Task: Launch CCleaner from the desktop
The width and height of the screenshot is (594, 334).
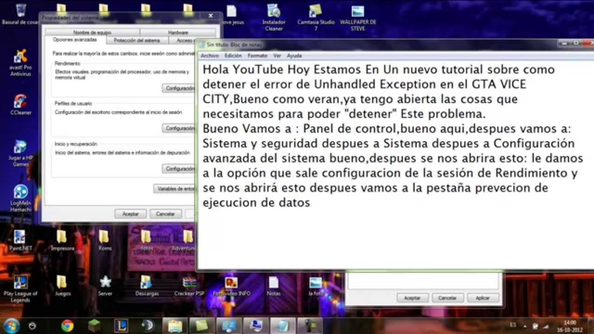Action: [x=20, y=104]
